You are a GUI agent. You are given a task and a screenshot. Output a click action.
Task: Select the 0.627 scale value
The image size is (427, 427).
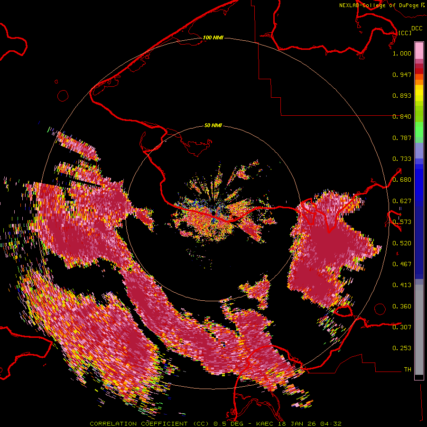(x=402, y=201)
